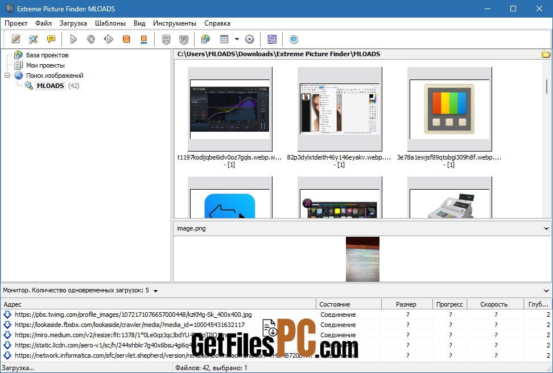
Task: Click the grey monitor download icon
Action: (x=166, y=39)
